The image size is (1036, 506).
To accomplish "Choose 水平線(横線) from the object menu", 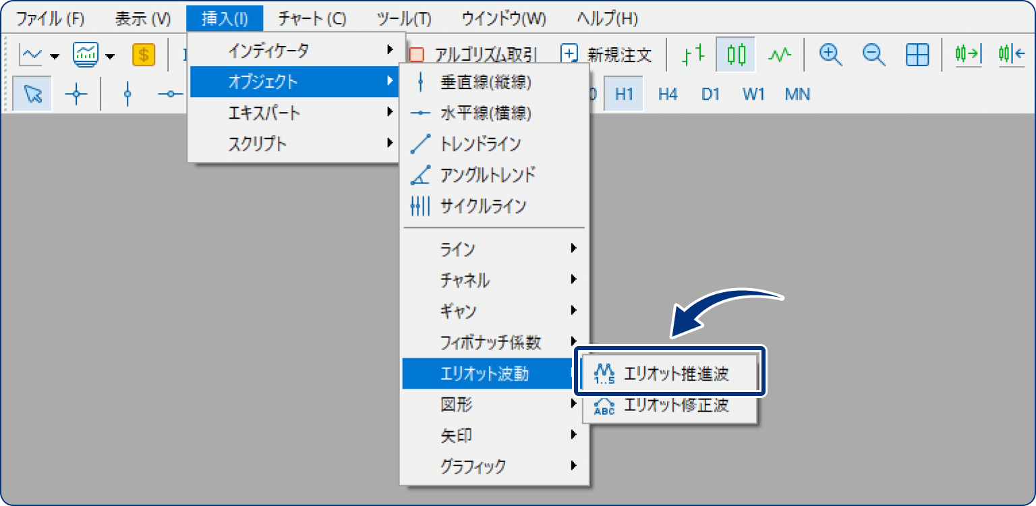I will click(494, 113).
